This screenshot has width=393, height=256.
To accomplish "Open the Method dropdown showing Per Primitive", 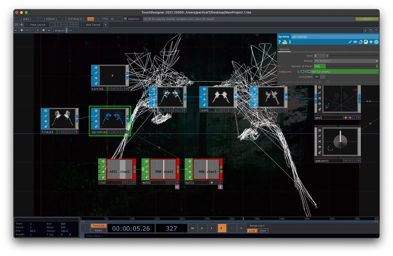I will point(345,61).
